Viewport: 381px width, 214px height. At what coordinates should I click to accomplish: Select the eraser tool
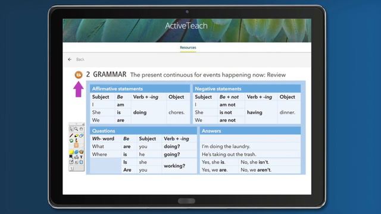click(82, 136)
